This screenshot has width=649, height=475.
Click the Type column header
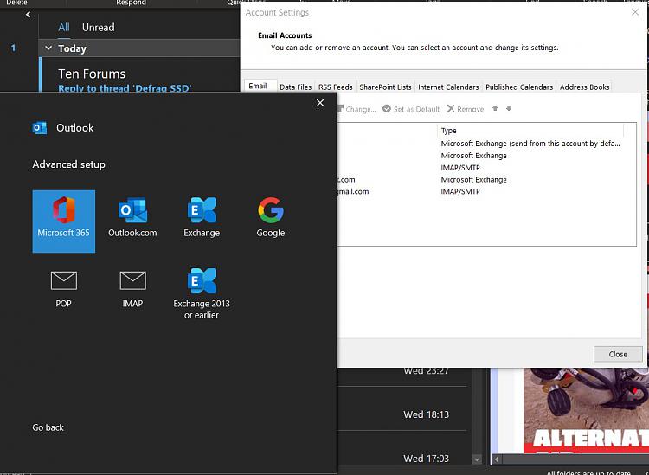[x=530, y=131]
